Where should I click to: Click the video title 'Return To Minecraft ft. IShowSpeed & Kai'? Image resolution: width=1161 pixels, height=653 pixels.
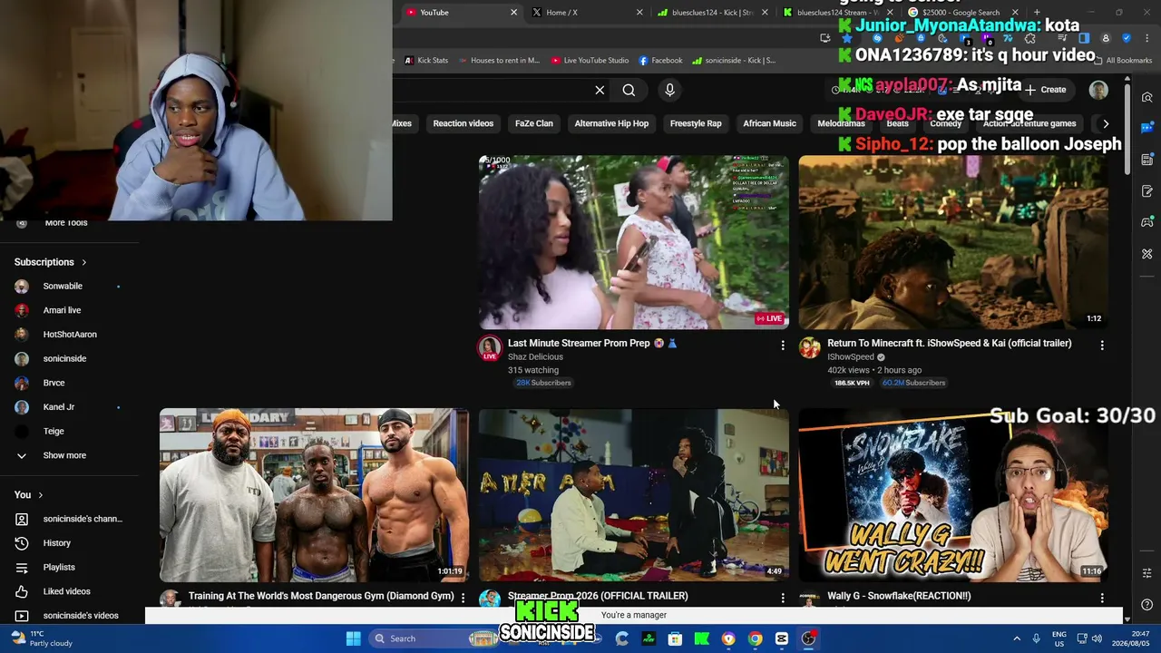[x=949, y=344]
